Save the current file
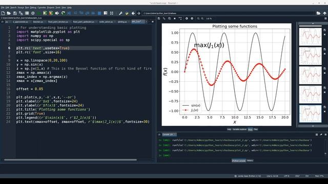 coord(15,13)
